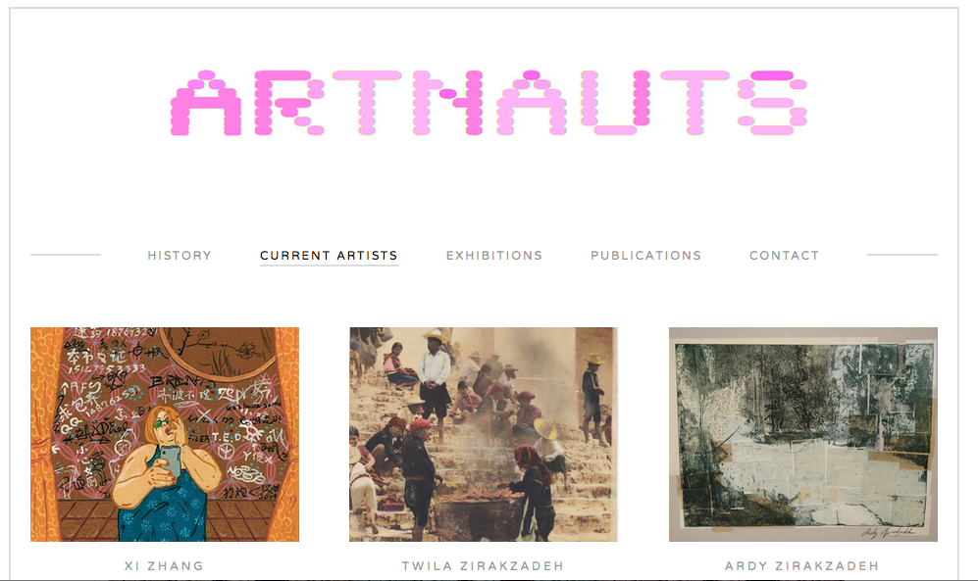
Task: Click the signature on Ardy's artwork
Action: click(x=888, y=532)
